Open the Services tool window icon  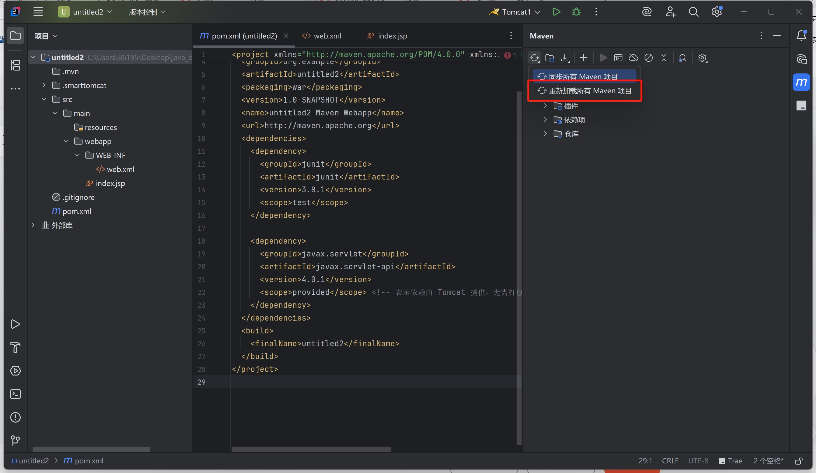point(15,371)
